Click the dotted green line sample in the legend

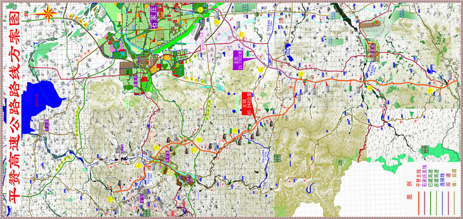coord(436,203)
